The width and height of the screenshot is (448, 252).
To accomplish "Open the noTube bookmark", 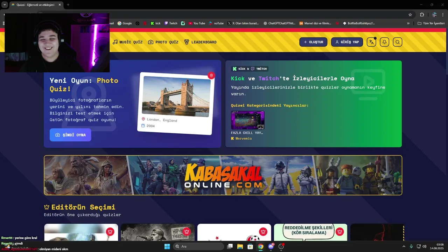I will [216, 23].
